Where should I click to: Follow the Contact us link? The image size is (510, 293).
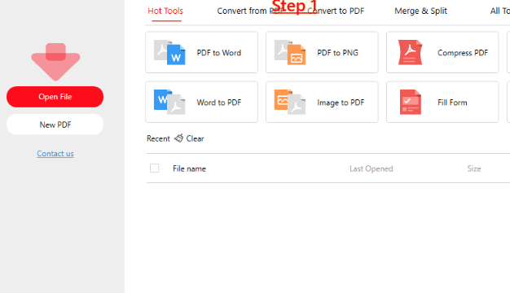coord(55,153)
